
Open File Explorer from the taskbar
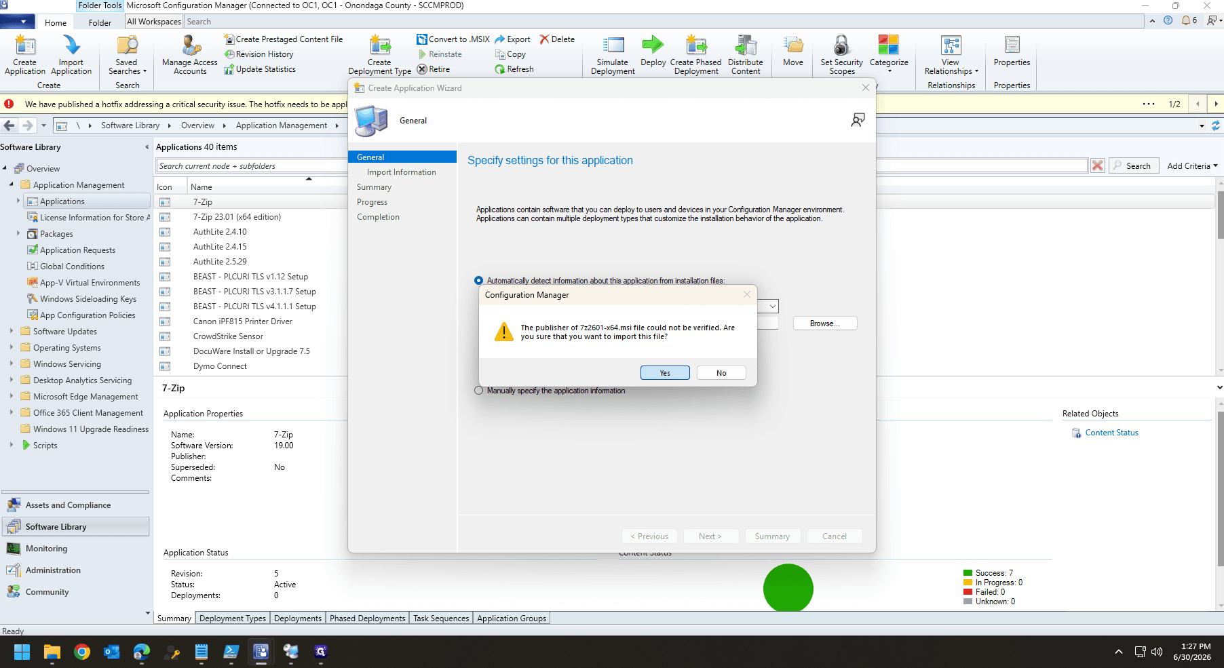point(52,652)
